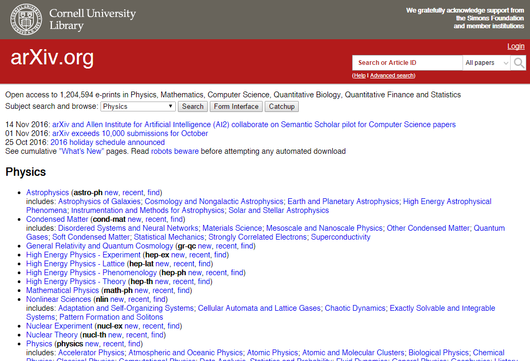Open Astrophysics of Galaxies link

[99, 201]
